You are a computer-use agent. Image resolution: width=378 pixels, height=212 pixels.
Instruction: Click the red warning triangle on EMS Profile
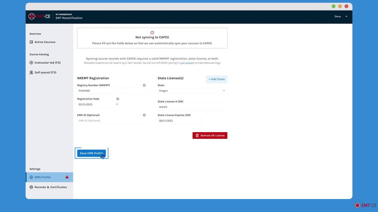[x=67, y=177]
